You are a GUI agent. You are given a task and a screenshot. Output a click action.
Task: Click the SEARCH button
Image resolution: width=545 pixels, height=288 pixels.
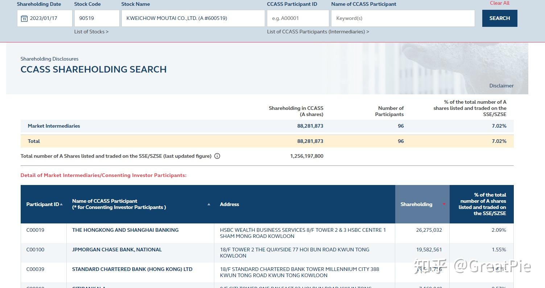[x=500, y=18]
